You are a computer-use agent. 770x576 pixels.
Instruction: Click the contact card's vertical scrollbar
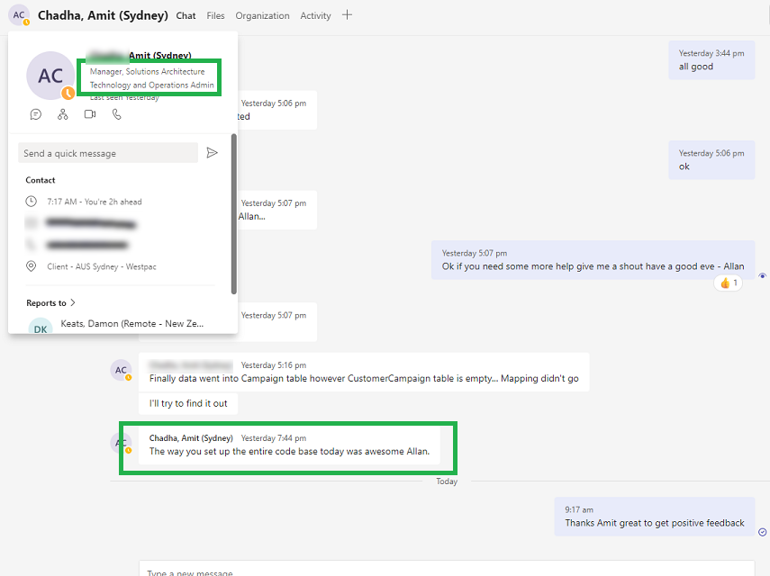(234, 214)
